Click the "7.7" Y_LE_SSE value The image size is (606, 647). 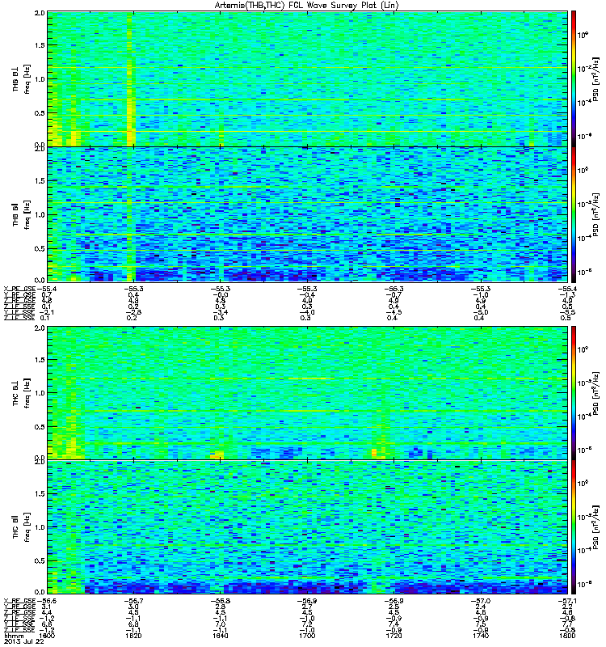tap(568, 624)
